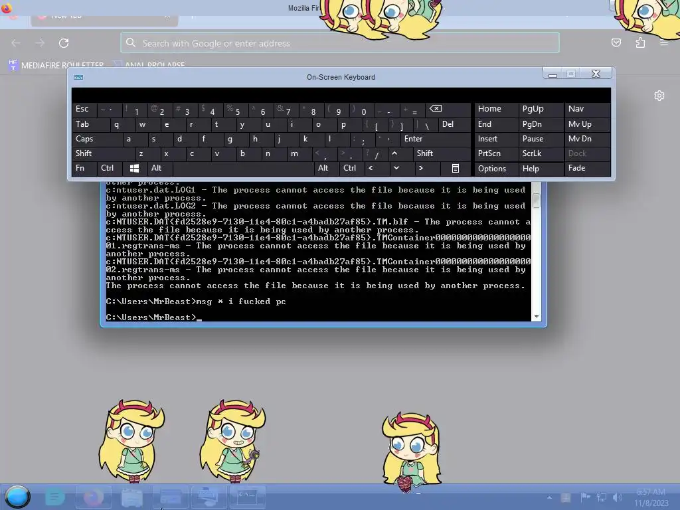Toggle the right Alt key

click(327, 168)
